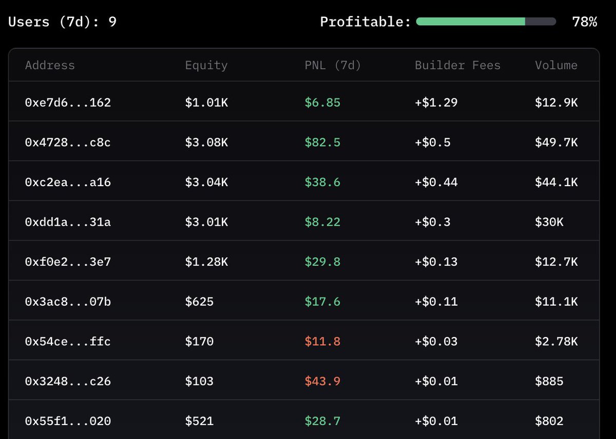
Task: Select the green PNL value $28.7
Action: point(322,422)
